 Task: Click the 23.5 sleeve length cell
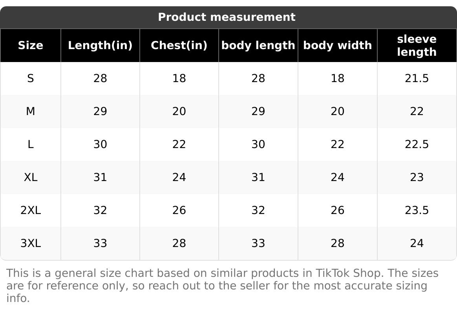click(417, 210)
